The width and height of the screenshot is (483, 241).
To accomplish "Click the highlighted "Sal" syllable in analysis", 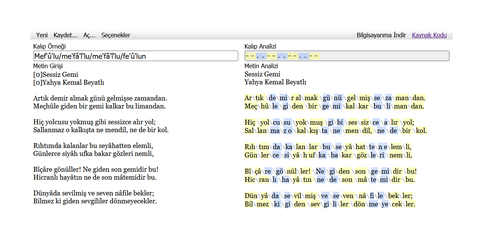I will coord(249,131).
